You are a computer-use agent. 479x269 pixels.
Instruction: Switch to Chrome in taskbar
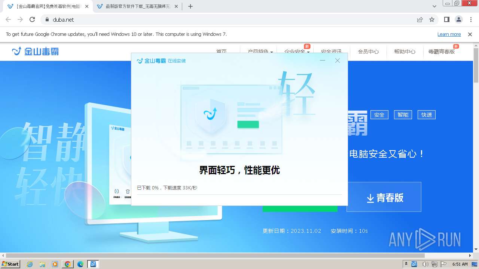pos(68,264)
